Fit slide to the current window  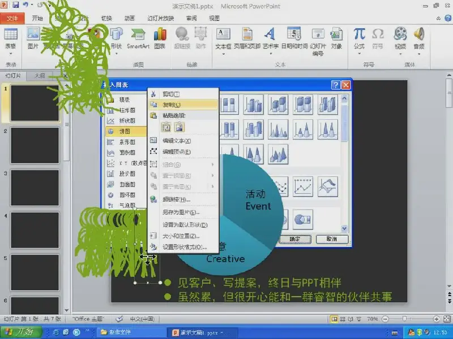tap(447, 319)
